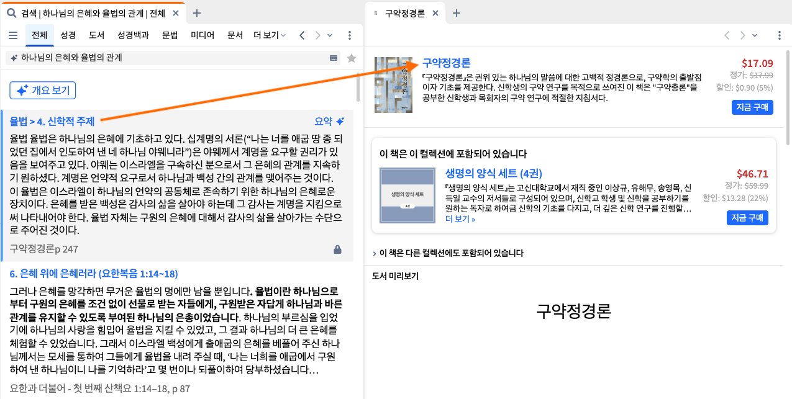
Task: Open the 구약정경론 title link
Action: point(446,63)
